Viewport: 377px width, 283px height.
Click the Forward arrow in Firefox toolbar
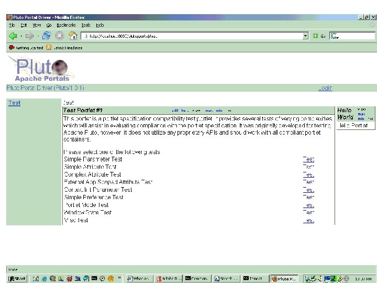click(29, 36)
